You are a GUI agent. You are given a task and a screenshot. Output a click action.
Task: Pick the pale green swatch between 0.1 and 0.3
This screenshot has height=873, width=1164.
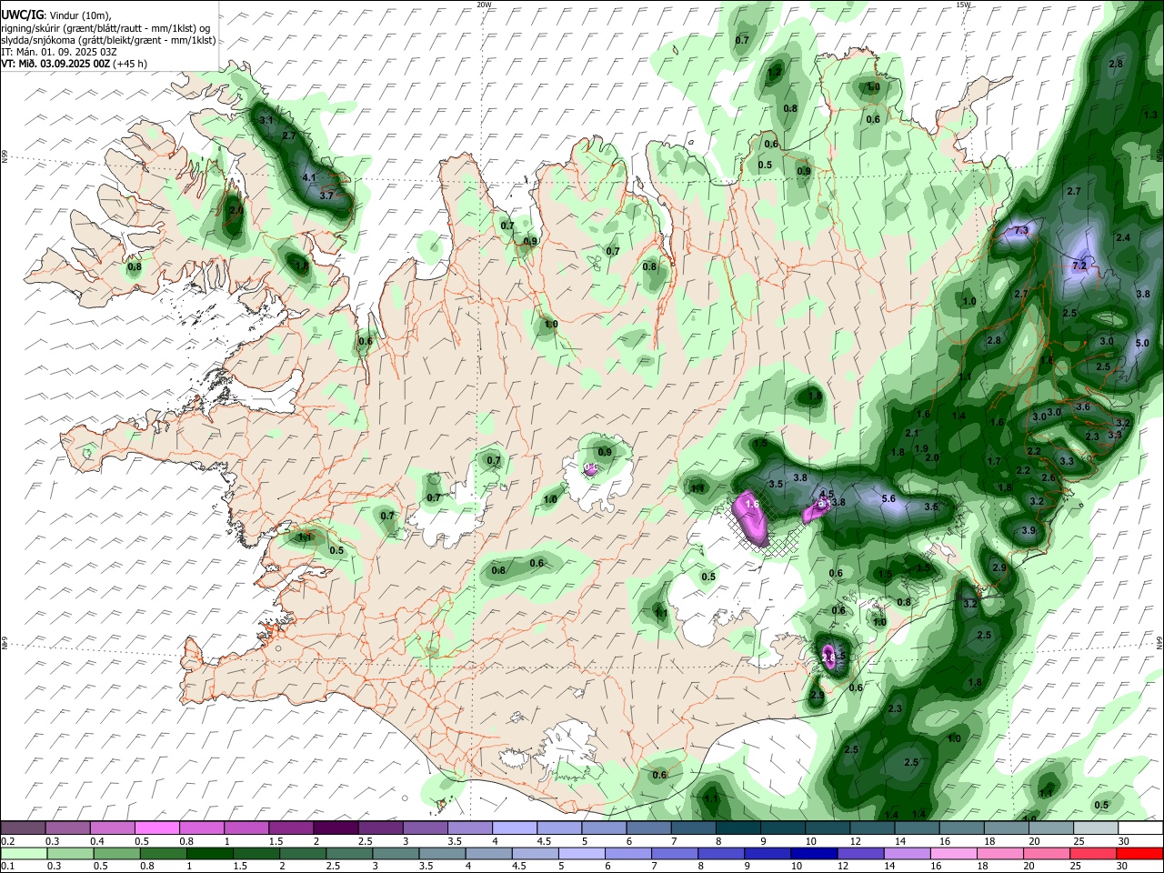click(x=23, y=853)
